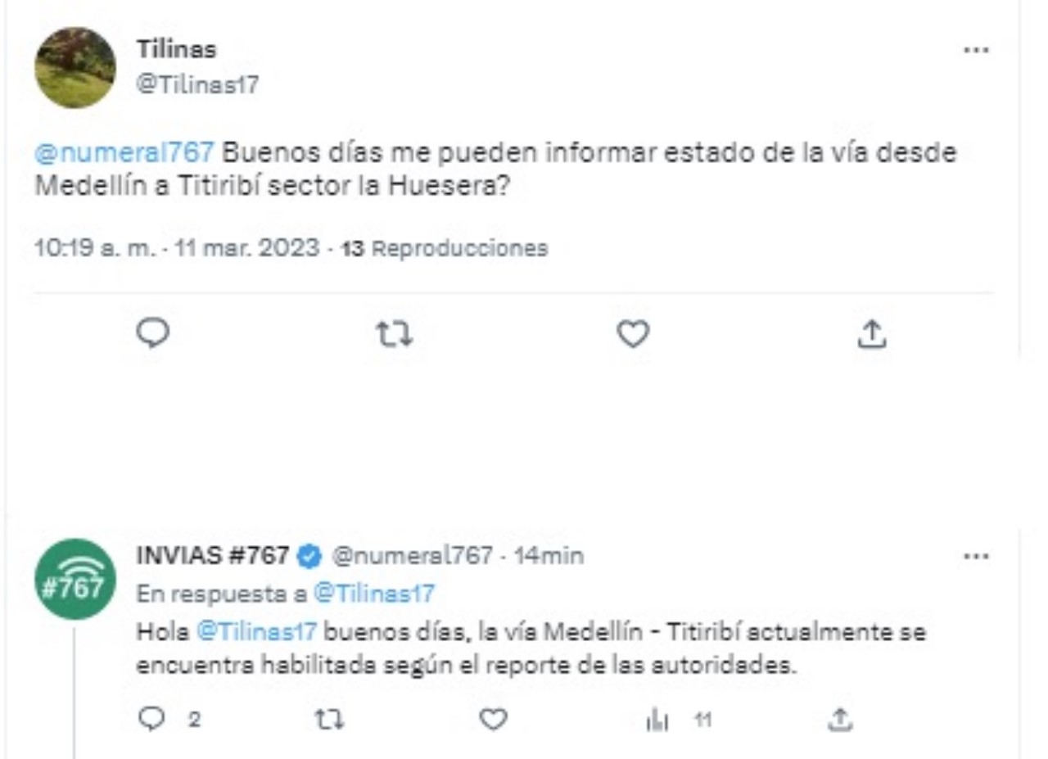The height and width of the screenshot is (759, 1048).
Task: Click @numeral767 mention in the tweet text
Action: pos(125,153)
